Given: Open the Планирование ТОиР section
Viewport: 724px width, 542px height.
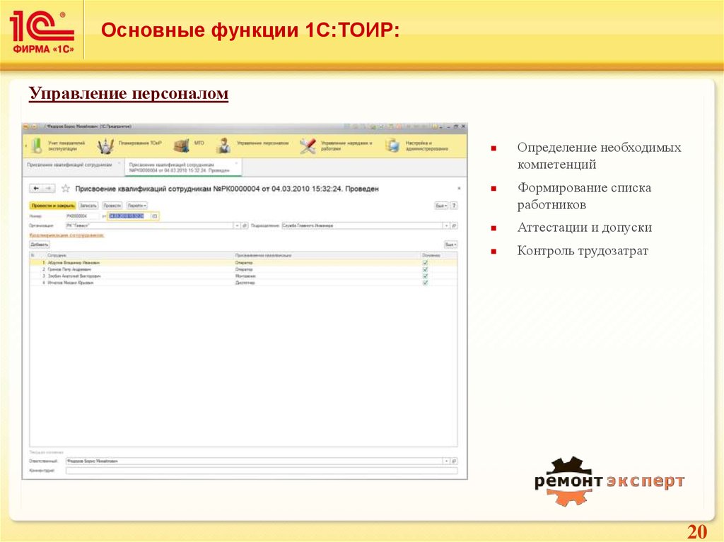Looking at the screenshot, I should click(130, 146).
